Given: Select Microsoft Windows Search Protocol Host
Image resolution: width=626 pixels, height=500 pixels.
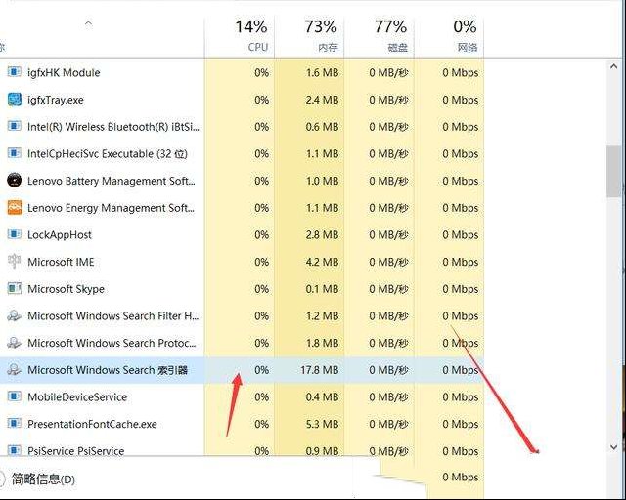Looking at the screenshot, I should 242,343.
